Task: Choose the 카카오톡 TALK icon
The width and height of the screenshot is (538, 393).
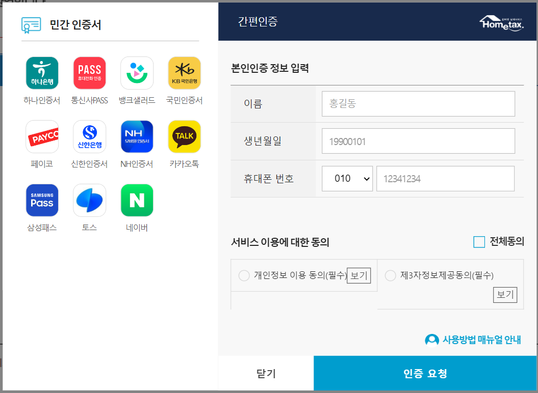Action: pos(184,136)
